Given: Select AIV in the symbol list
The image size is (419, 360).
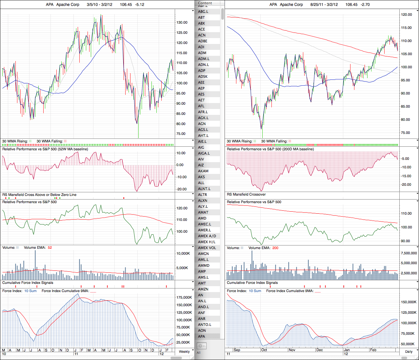Looking at the screenshot, I should pyautogui.click(x=208, y=159).
